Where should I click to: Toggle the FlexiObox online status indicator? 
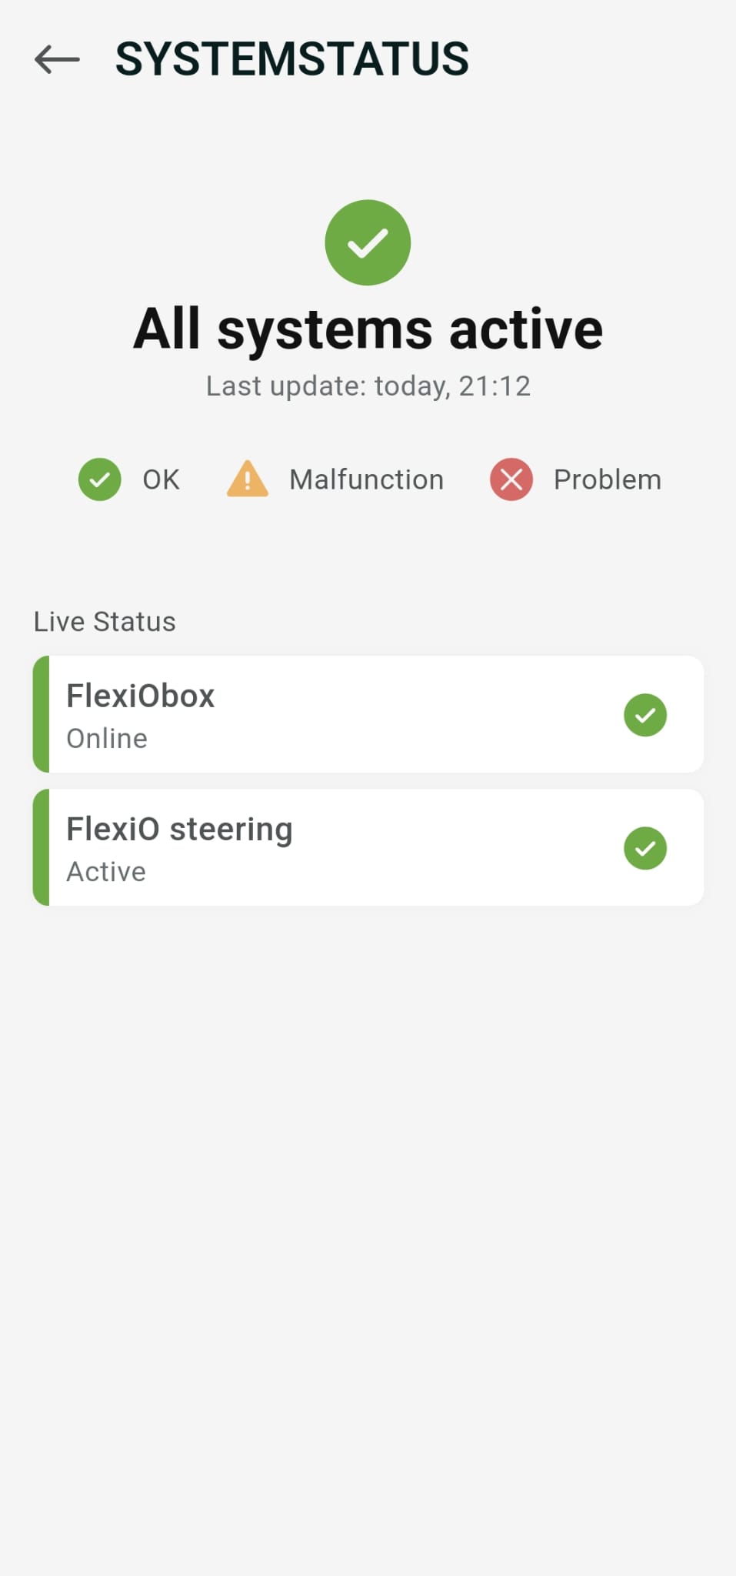(645, 715)
